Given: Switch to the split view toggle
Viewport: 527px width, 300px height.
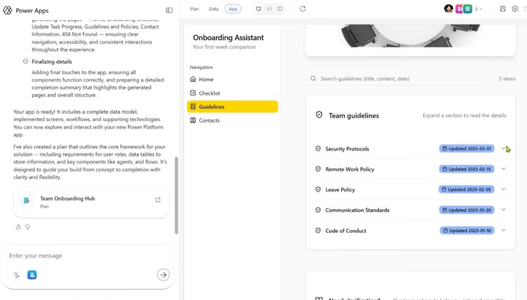Looking at the screenshot, I should 280,9.
